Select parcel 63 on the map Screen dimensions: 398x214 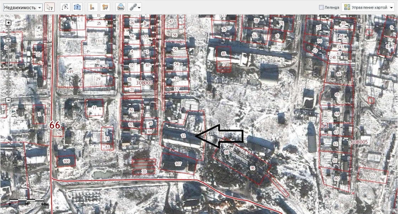336,132
